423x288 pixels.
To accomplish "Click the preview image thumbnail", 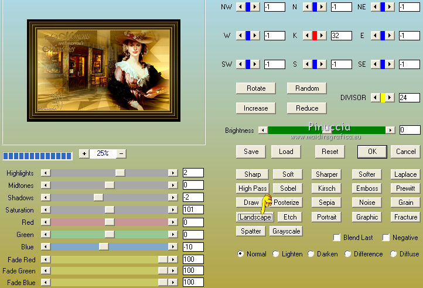I will (x=104, y=70).
